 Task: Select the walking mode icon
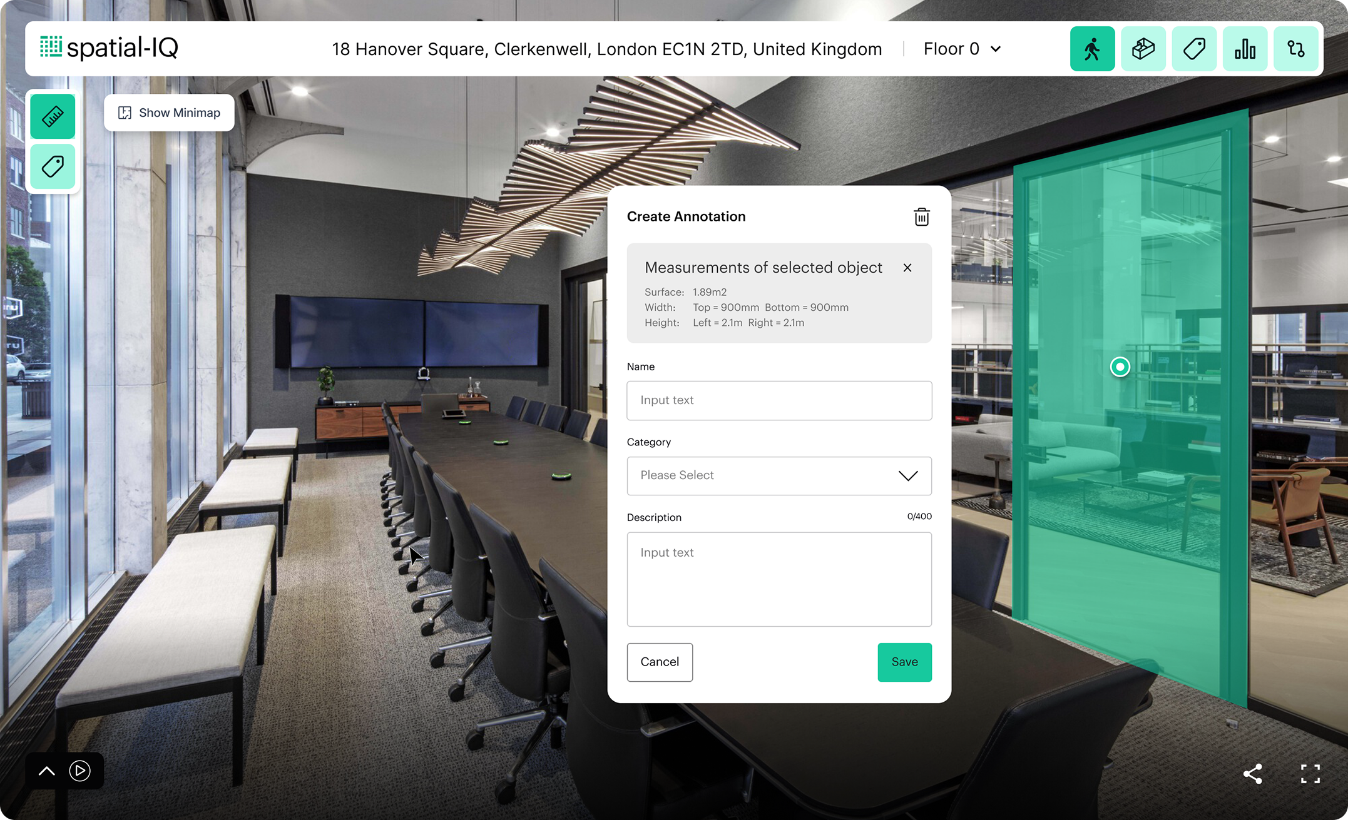(1092, 49)
